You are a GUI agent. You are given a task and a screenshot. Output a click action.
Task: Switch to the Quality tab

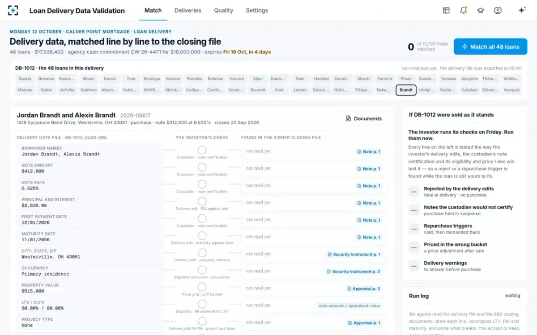click(x=223, y=10)
